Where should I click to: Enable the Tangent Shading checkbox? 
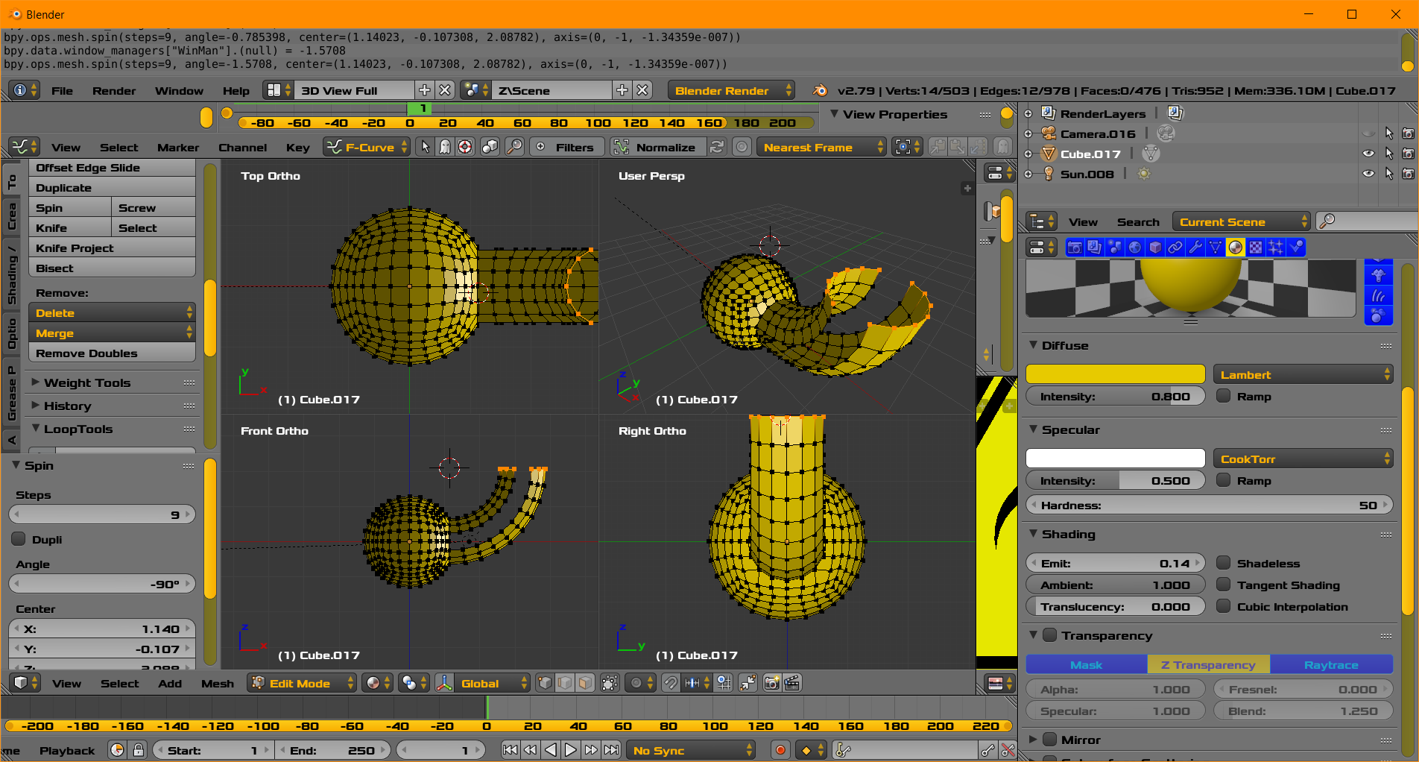[1223, 585]
